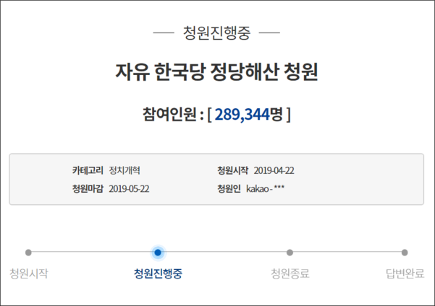435x306 pixels.
Task: Click the 청원종료 step label
Action: [x=290, y=274]
